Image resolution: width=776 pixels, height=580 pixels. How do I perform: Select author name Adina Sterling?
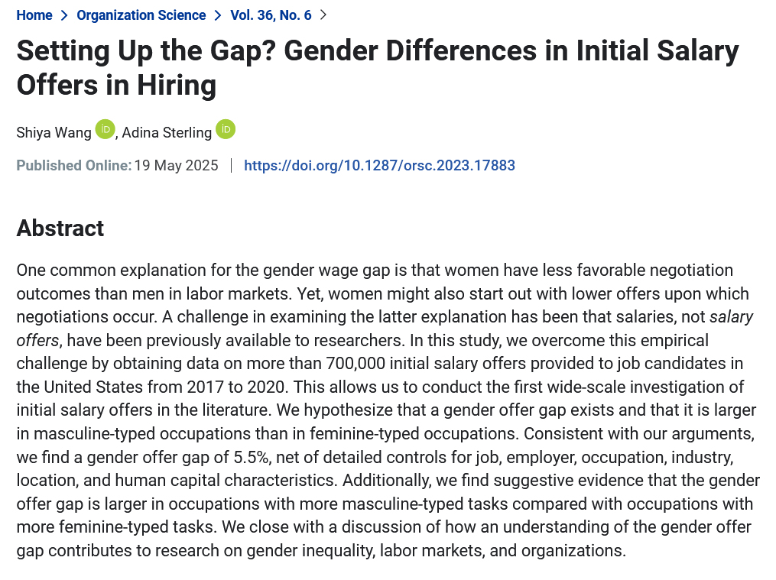tap(167, 133)
